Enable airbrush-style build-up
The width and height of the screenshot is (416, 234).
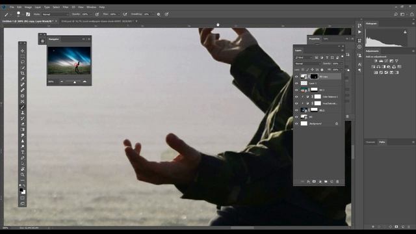tap(125, 14)
